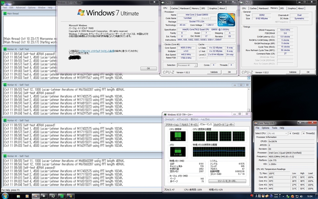Open ネットワーク tab in Task Manager
318x199 pixels.
219,125
